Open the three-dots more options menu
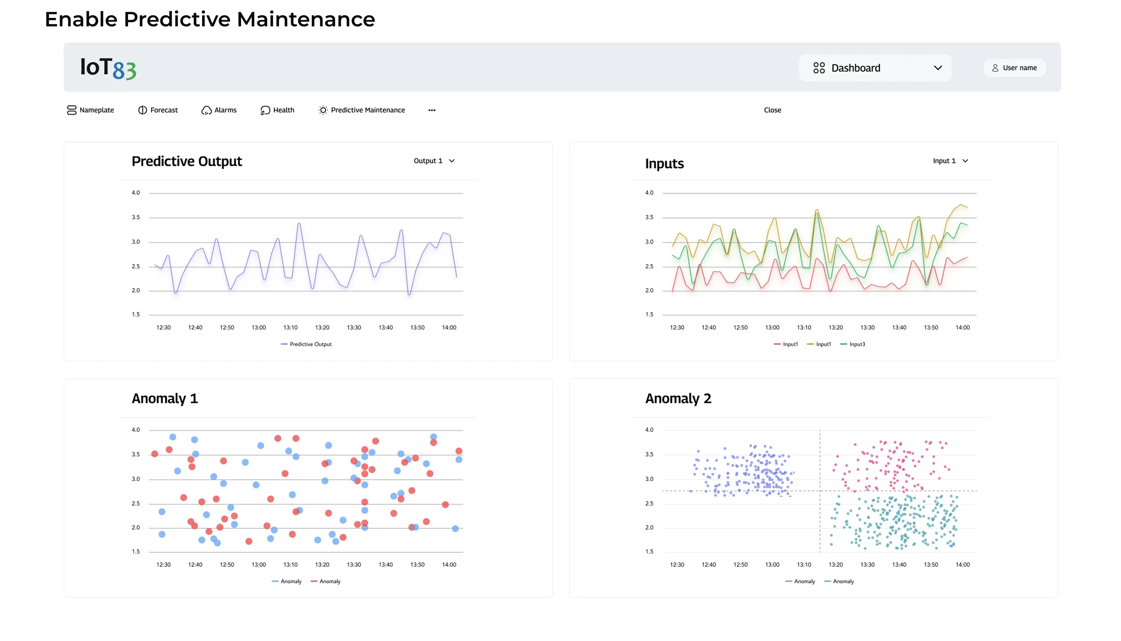 point(432,110)
